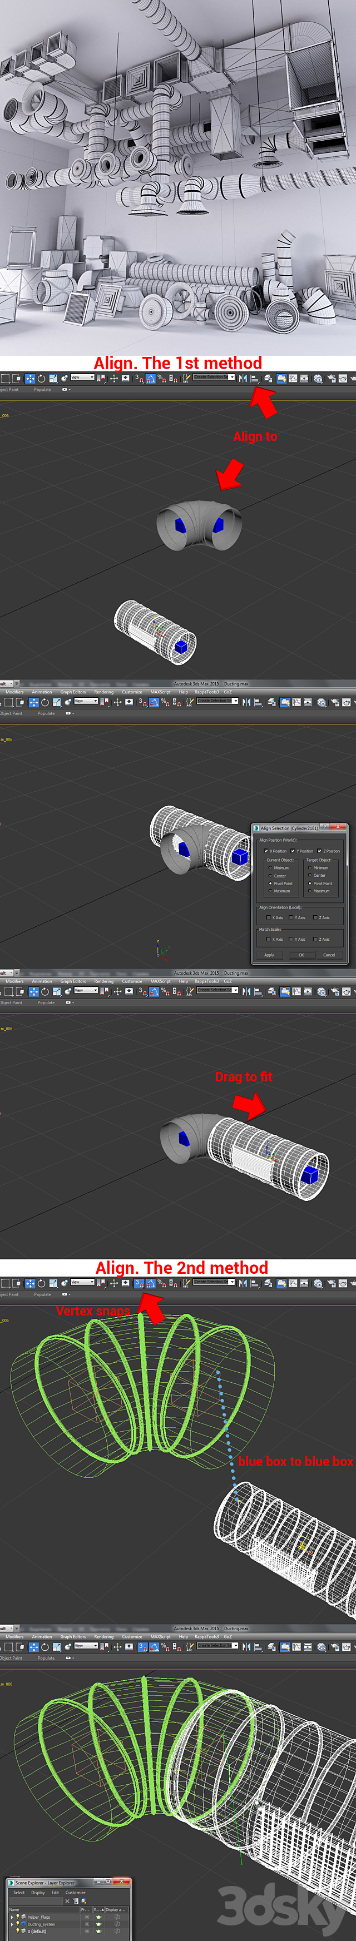Screen dimensions: 356x1941
Task: Toggle renderable teapot on Ducting_system layer
Action: pos(99,1924)
